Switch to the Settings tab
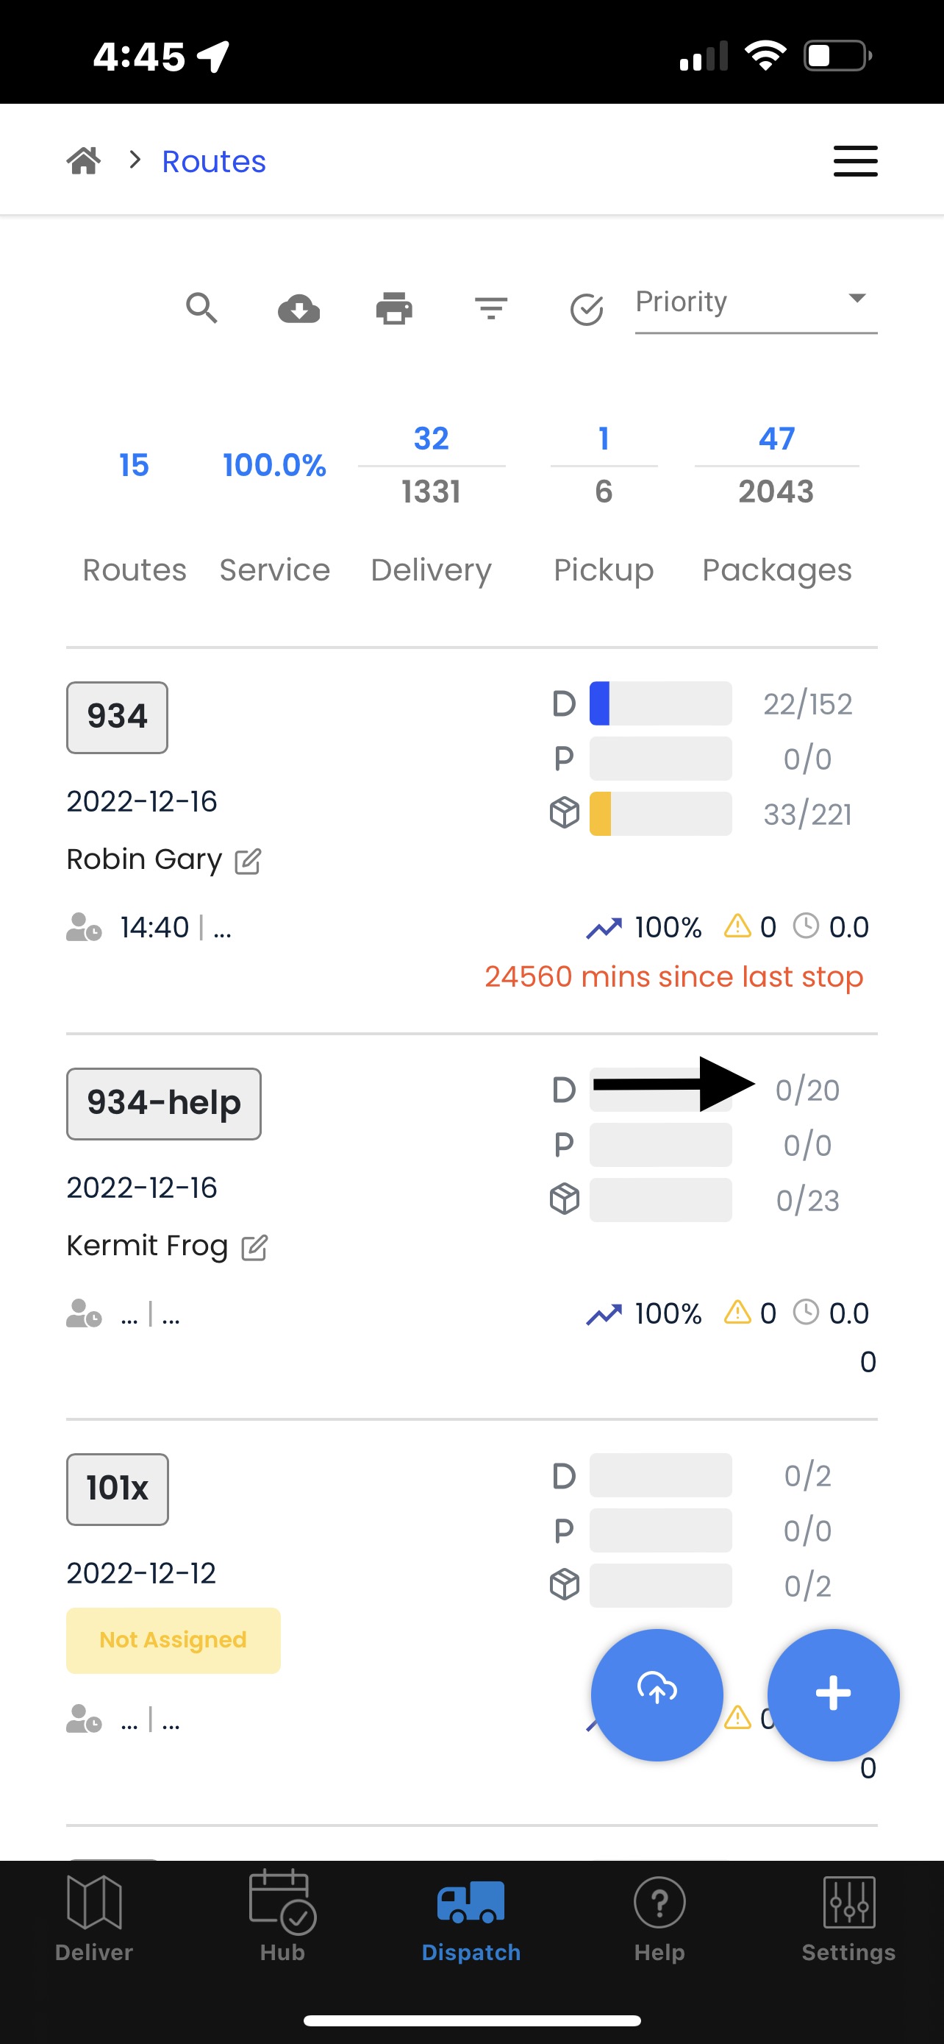The height and width of the screenshot is (2044, 944). [x=849, y=1916]
